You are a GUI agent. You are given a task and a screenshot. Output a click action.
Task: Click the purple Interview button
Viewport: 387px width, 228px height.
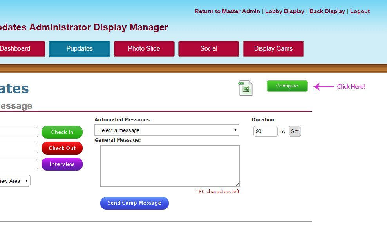coord(62,164)
